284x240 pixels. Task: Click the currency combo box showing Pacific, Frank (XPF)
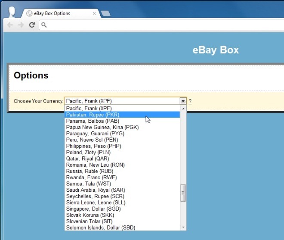coord(125,101)
